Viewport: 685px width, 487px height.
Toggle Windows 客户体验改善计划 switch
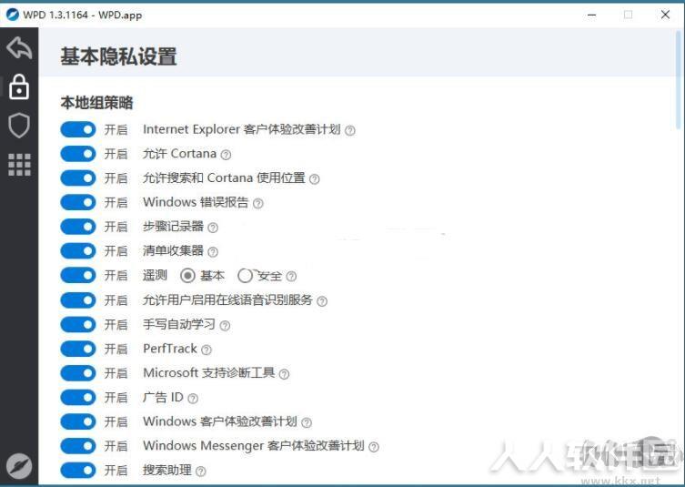(77, 421)
